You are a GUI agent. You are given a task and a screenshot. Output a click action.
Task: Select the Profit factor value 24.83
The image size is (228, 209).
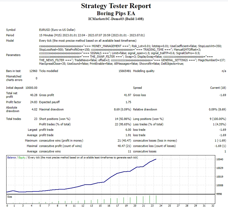coord(34,102)
